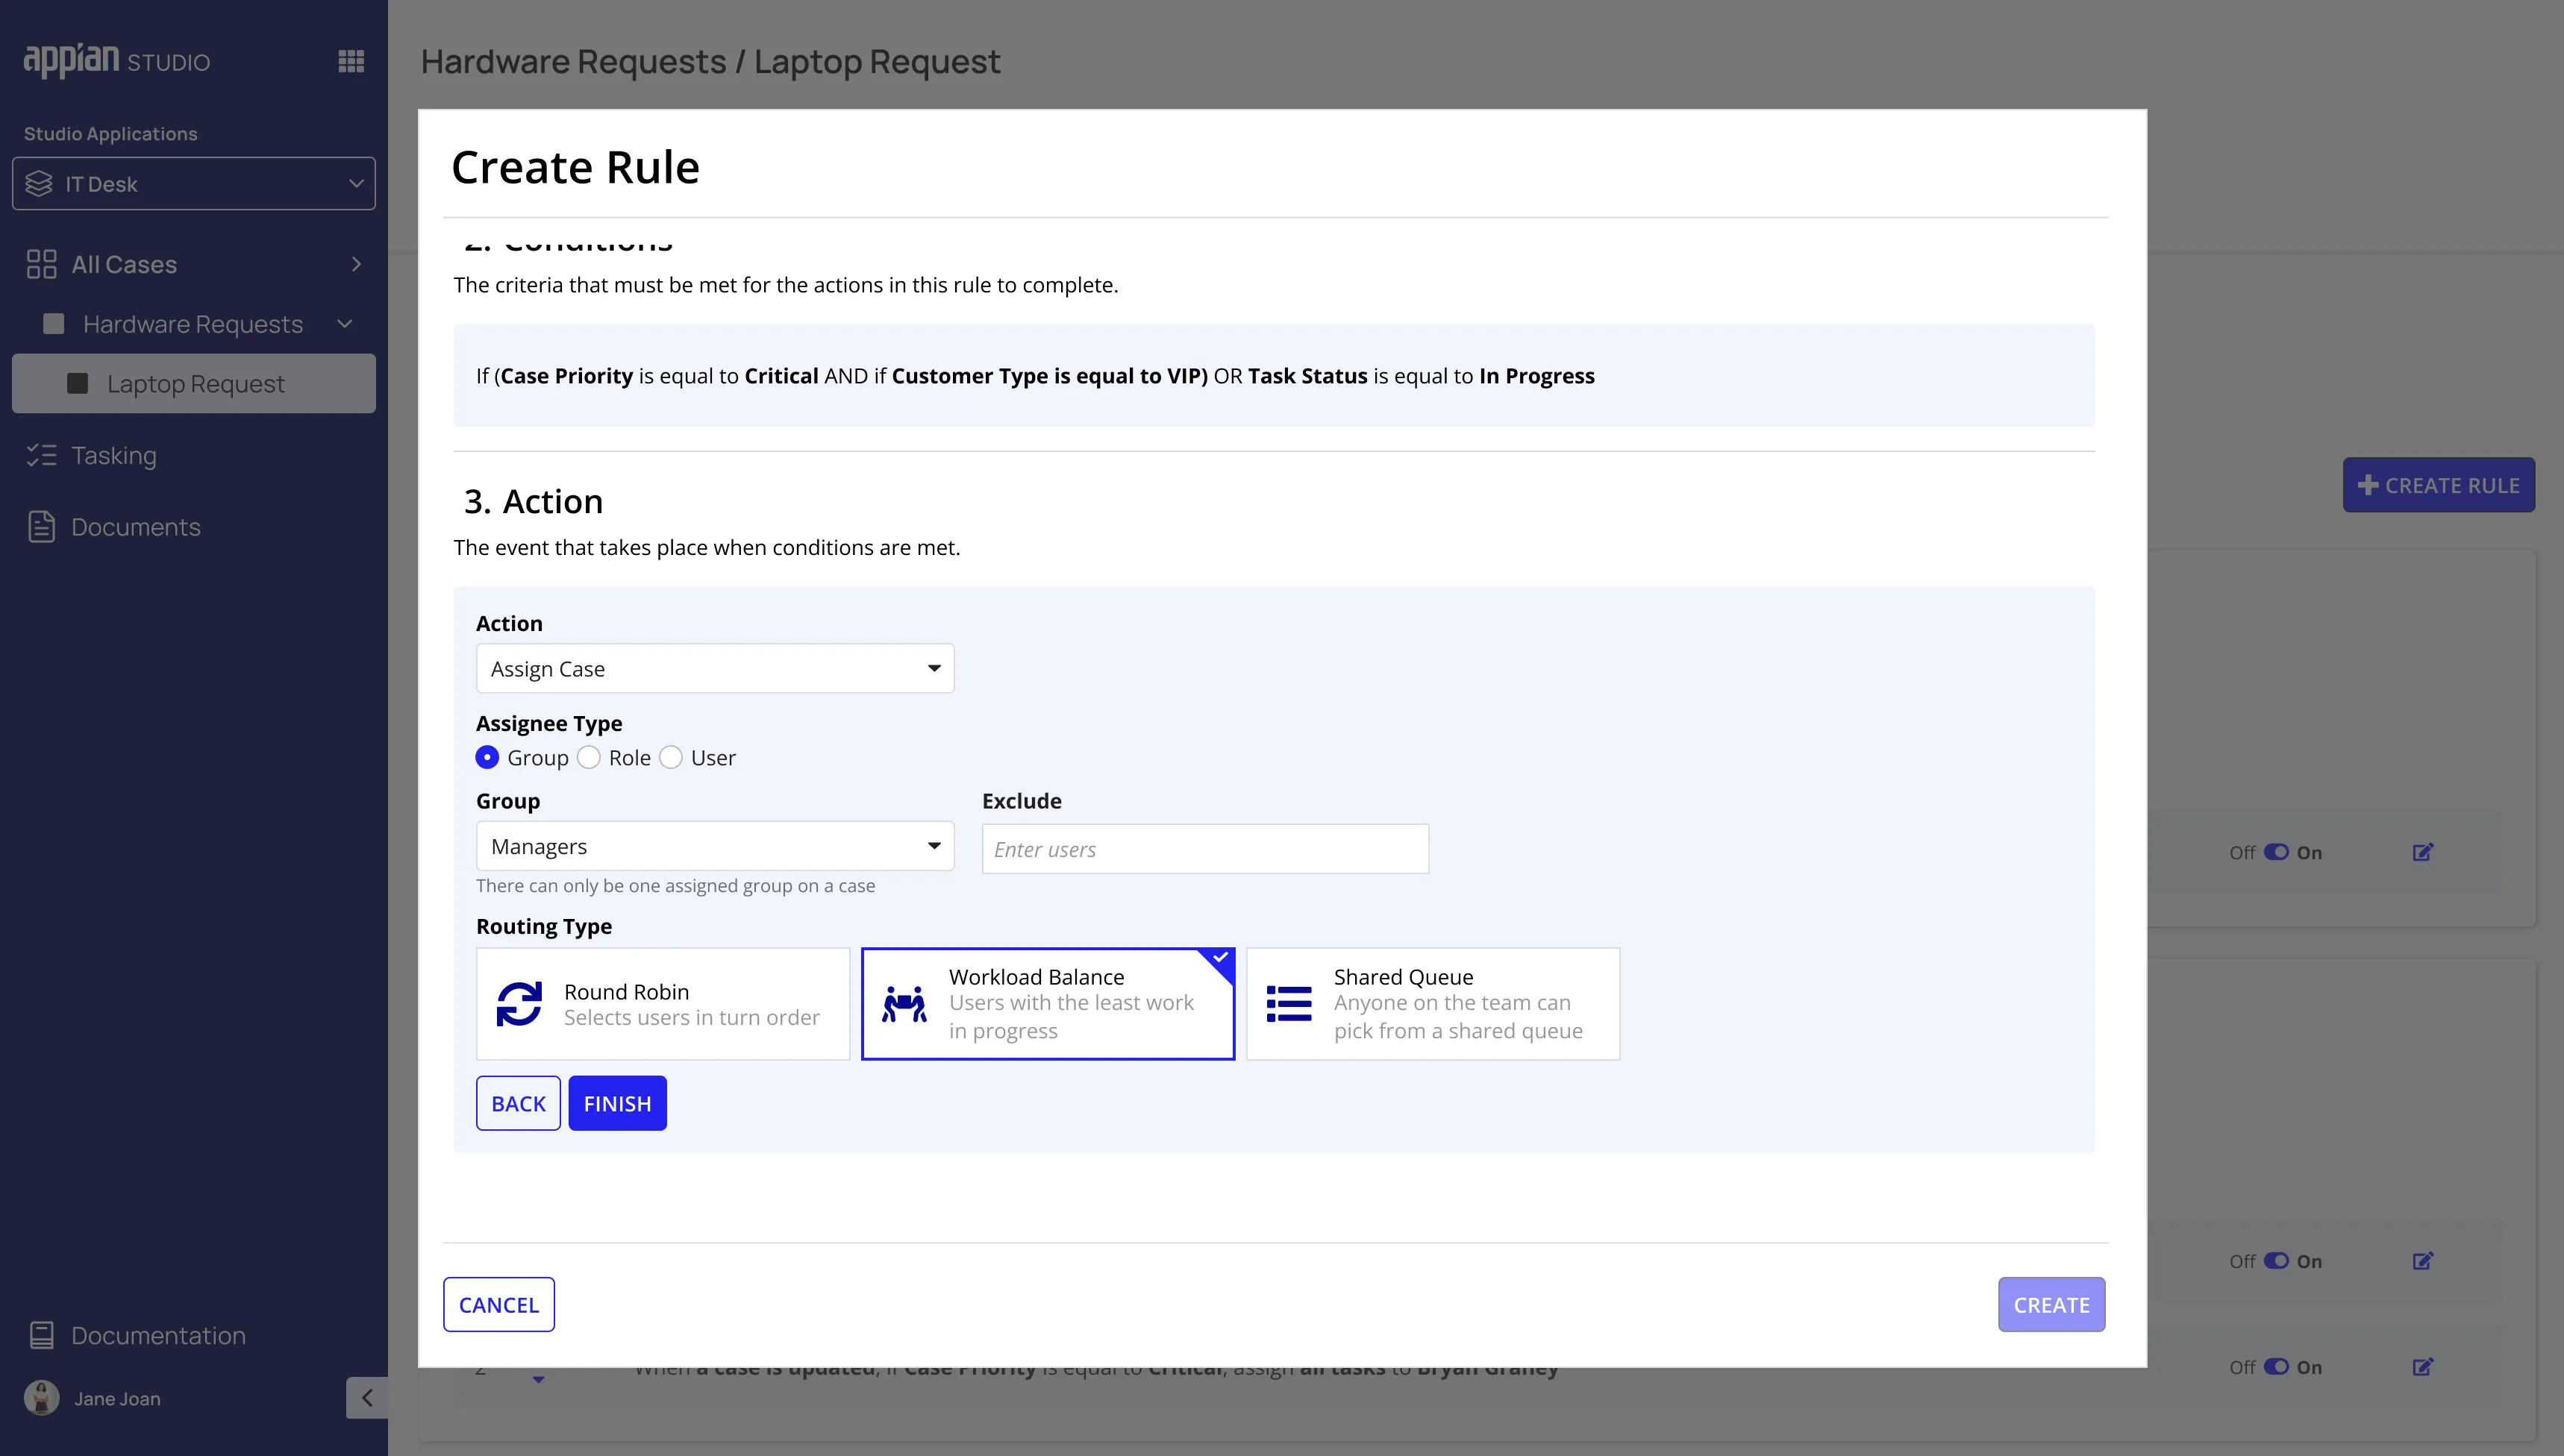Select the User assignee type radio button
The image size is (2564, 1456).
click(x=672, y=757)
